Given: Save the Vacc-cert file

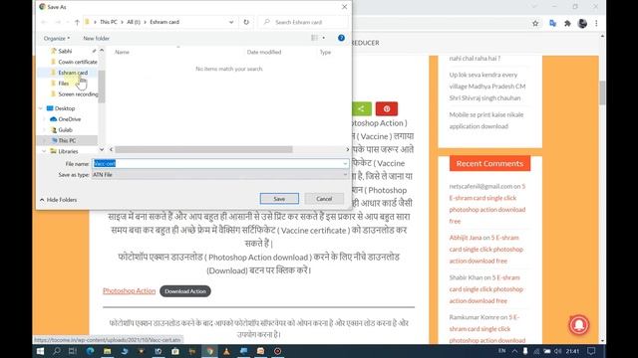Looking at the screenshot, I should pyautogui.click(x=279, y=199).
